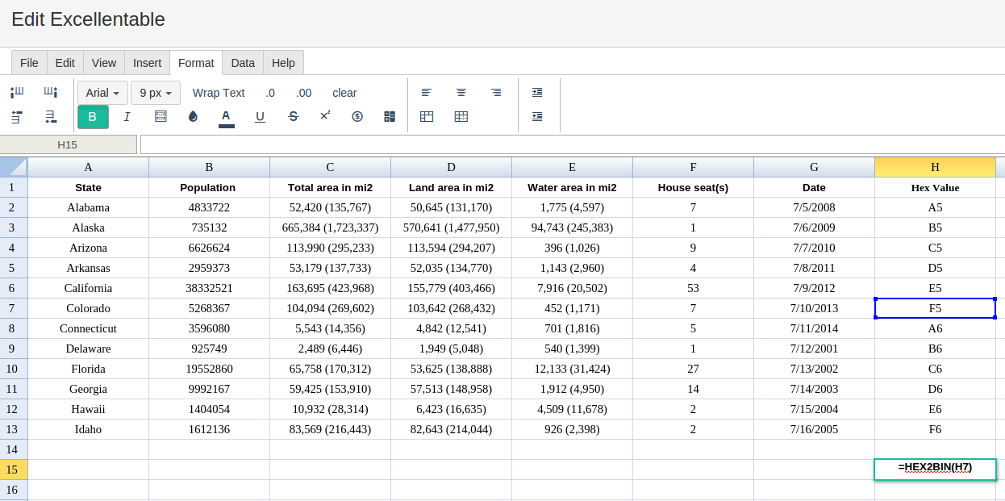Screen dimensions: 1005x501
Task: Click the currency format icon
Action: pos(357,117)
